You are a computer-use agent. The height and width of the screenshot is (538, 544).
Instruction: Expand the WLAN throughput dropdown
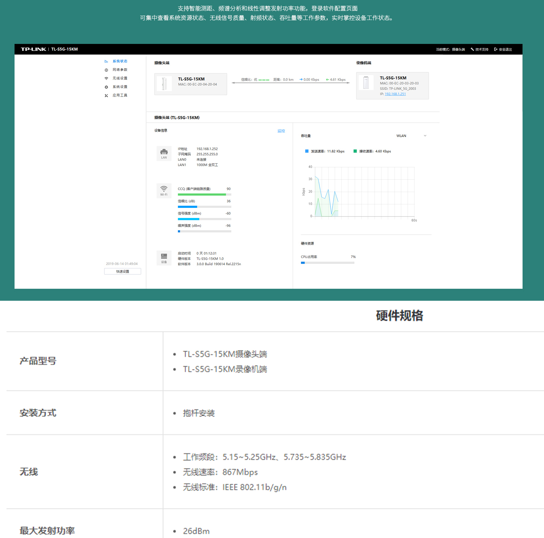(411, 136)
